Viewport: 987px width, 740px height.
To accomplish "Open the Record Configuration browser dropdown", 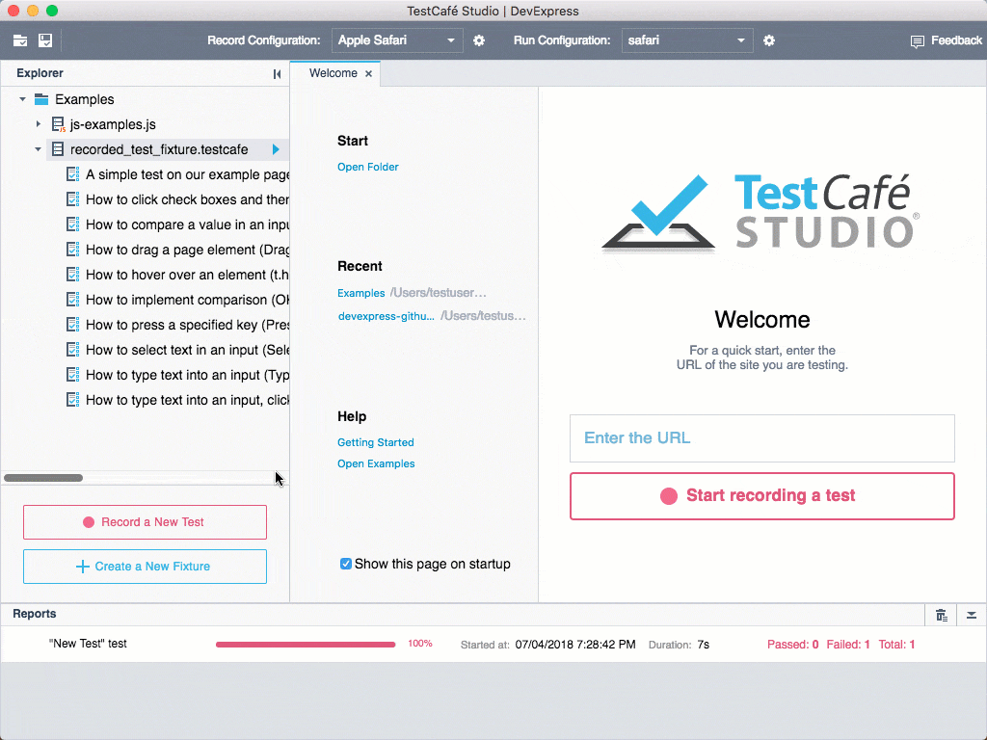I will 397,40.
